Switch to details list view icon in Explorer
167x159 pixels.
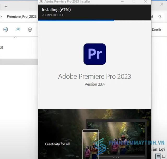click(158, 156)
